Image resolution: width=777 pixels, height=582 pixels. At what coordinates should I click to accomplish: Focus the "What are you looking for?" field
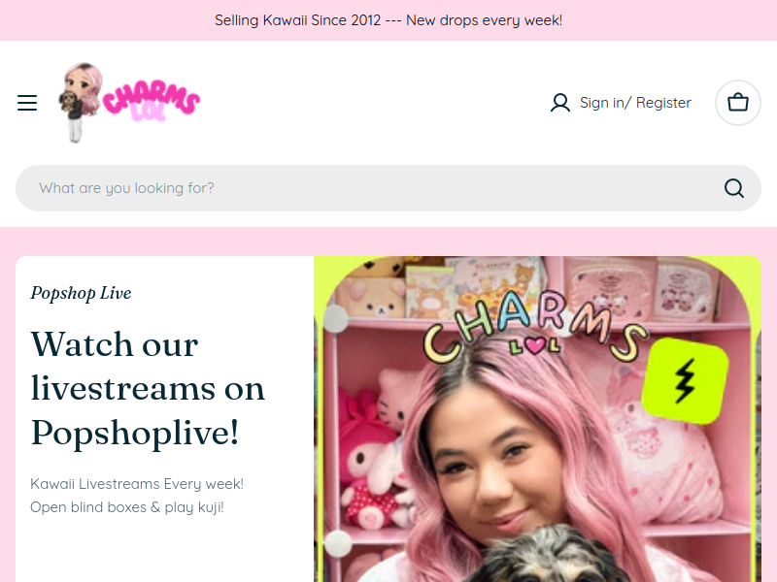click(388, 188)
